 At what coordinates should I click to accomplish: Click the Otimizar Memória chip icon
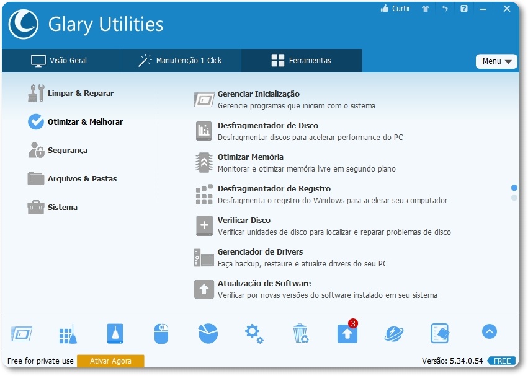[x=204, y=162]
